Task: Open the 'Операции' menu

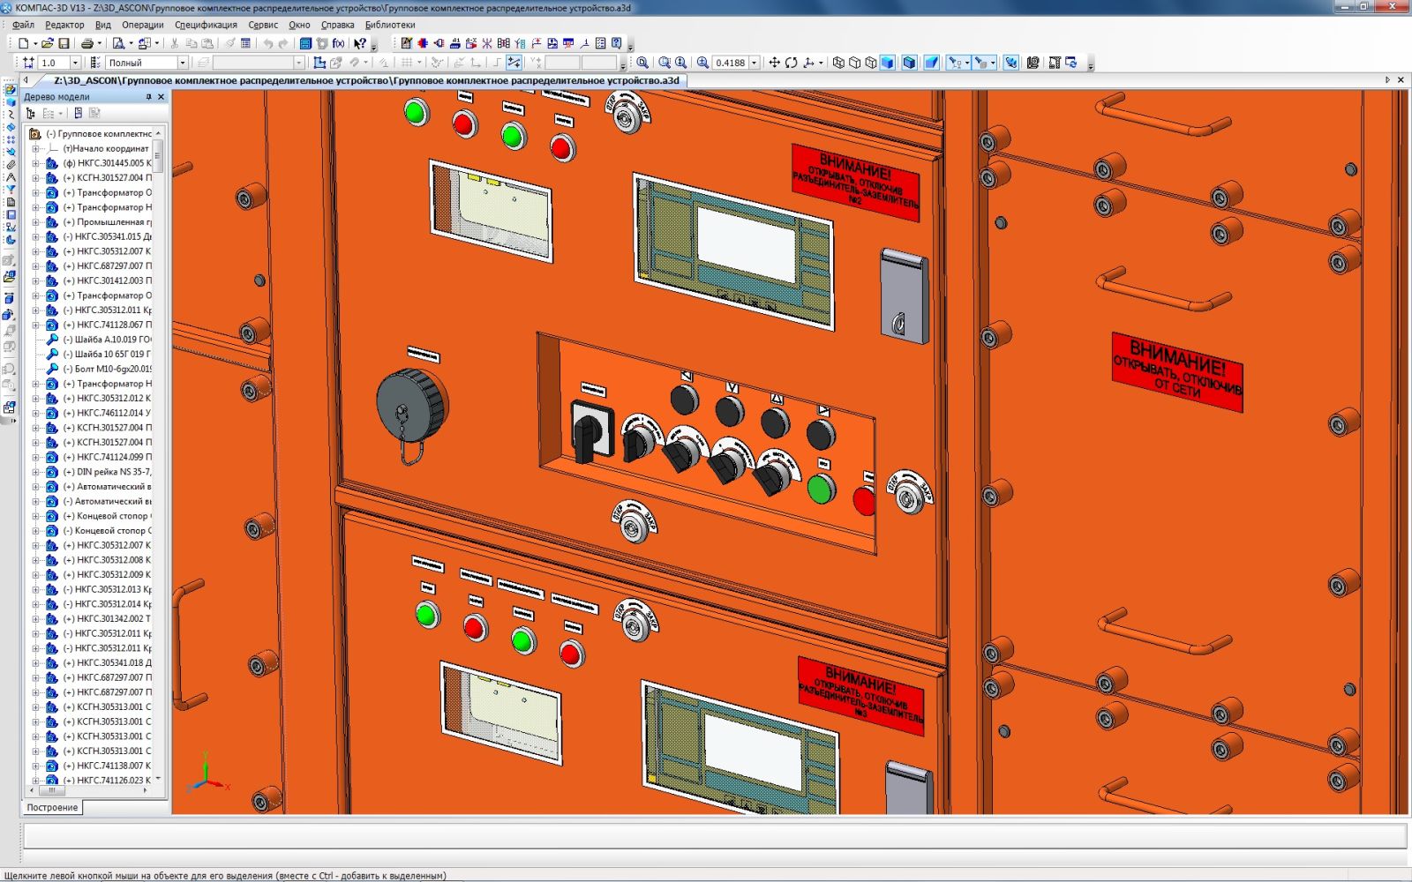Action: point(142,25)
